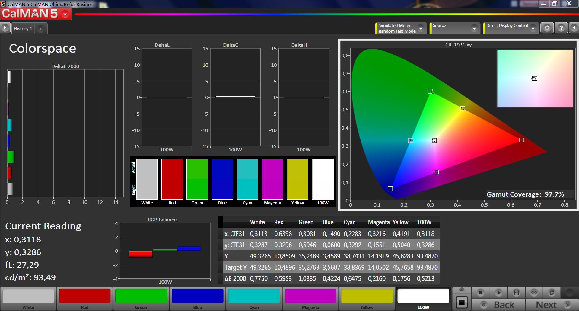This screenshot has height=311, width=579.
Task: Expand the Direct Display Control dropdown
Action: coord(533,28)
